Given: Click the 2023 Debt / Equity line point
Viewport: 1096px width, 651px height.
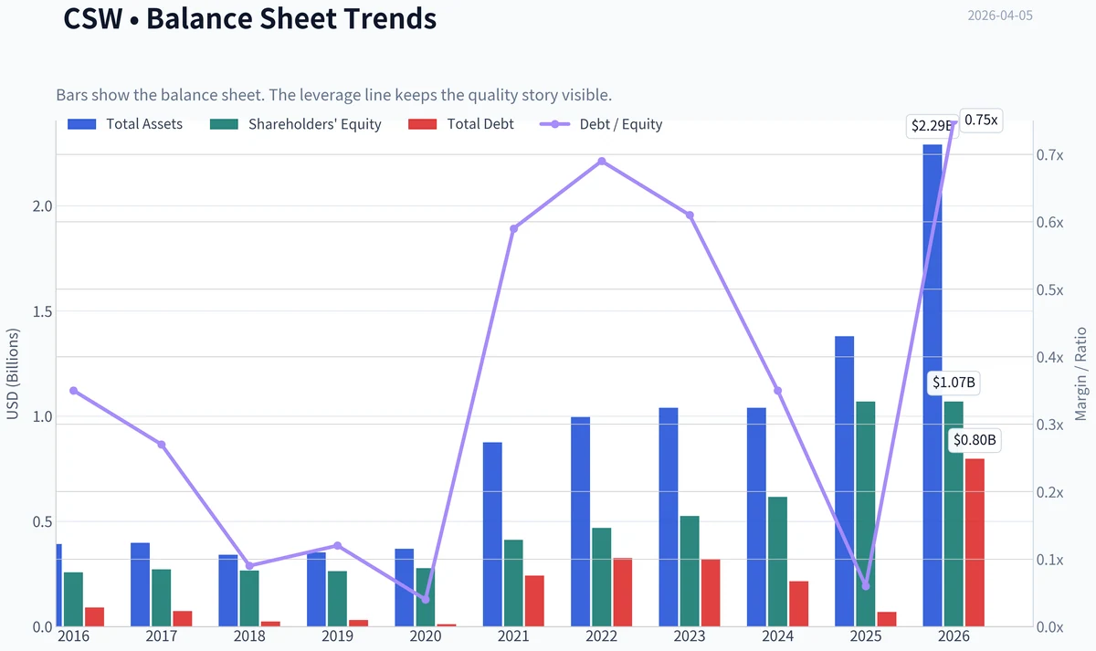Looking at the screenshot, I should click(690, 215).
